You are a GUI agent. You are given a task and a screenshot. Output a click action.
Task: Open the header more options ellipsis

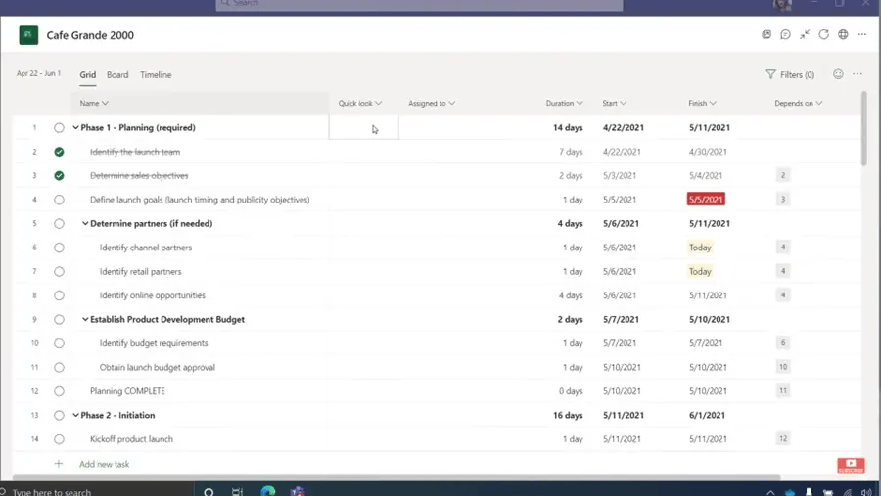pyautogui.click(x=861, y=35)
